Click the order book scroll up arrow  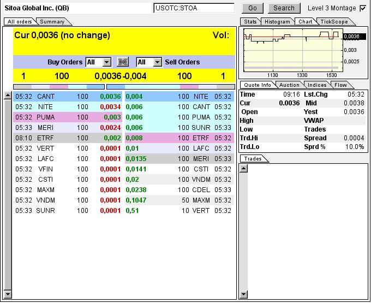pyautogui.click(x=8, y=96)
